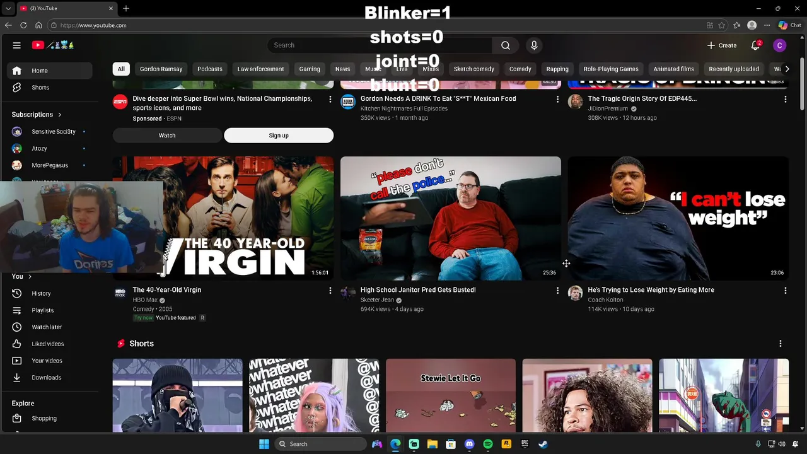Click Watch on ESPN sponsored ad
This screenshot has width=807, height=454.
(x=167, y=136)
